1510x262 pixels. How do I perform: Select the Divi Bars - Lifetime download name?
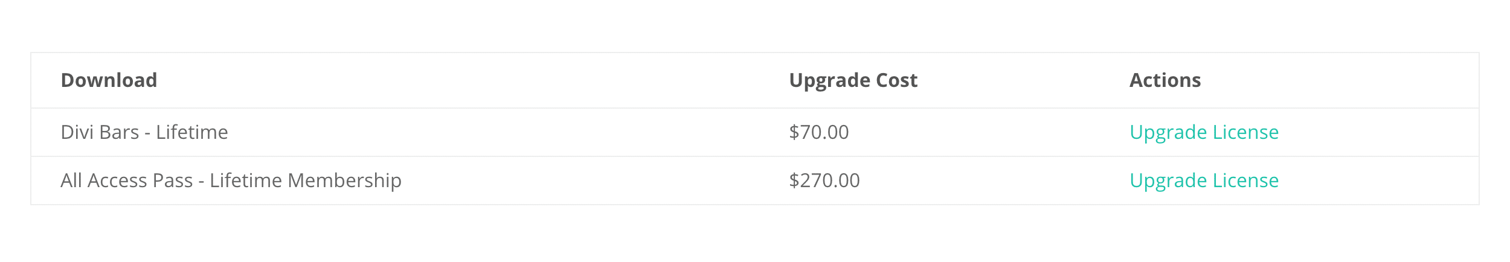(144, 132)
